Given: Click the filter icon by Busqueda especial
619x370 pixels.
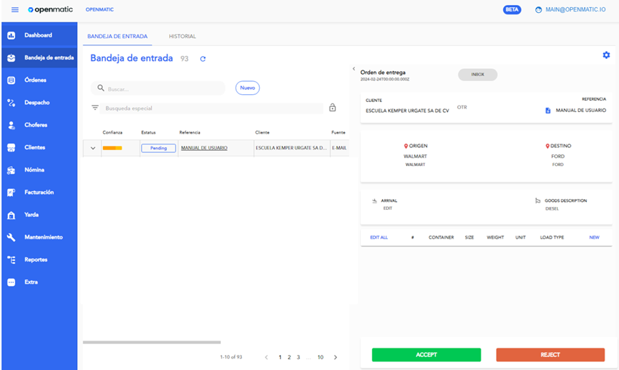Looking at the screenshot, I should [x=95, y=108].
